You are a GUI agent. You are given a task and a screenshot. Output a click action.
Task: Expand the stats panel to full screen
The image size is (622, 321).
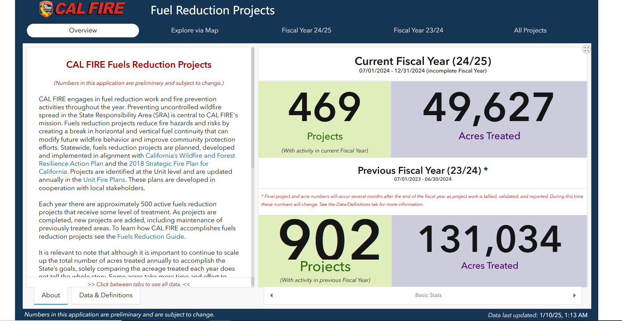[586, 49]
